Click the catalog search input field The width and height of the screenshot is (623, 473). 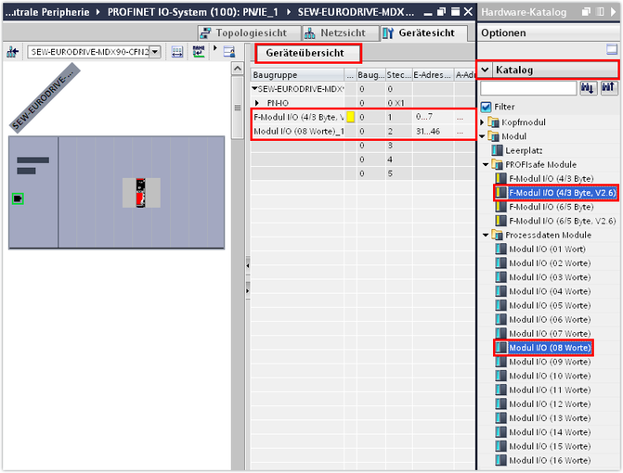[527, 88]
